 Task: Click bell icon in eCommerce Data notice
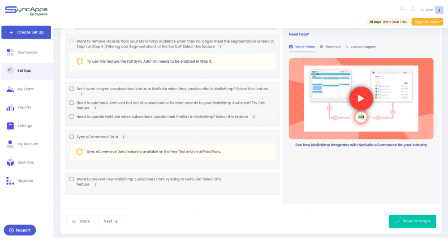coord(79,152)
